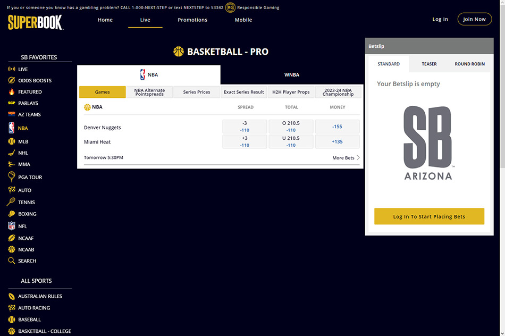The image size is (505, 336).
Task: Open the NBA Alternate Pointspreads tab
Action: tap(149, 92)
